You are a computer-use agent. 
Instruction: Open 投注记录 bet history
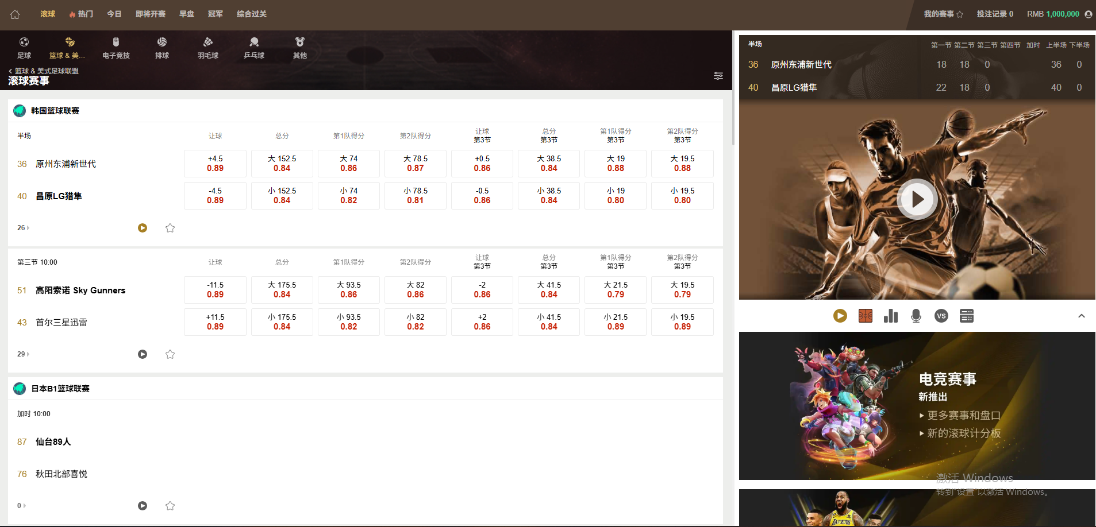tap(994, 14)
